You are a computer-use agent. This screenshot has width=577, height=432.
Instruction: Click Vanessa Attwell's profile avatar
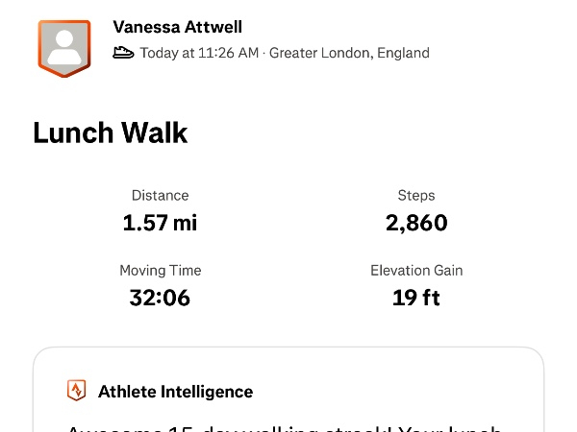coord(64,48)
